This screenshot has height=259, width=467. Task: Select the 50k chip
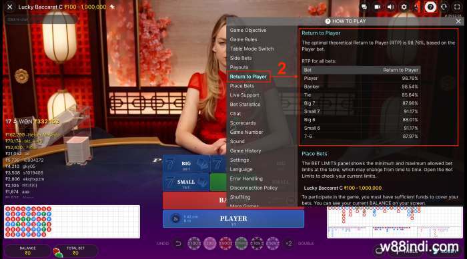click(273, 244)
